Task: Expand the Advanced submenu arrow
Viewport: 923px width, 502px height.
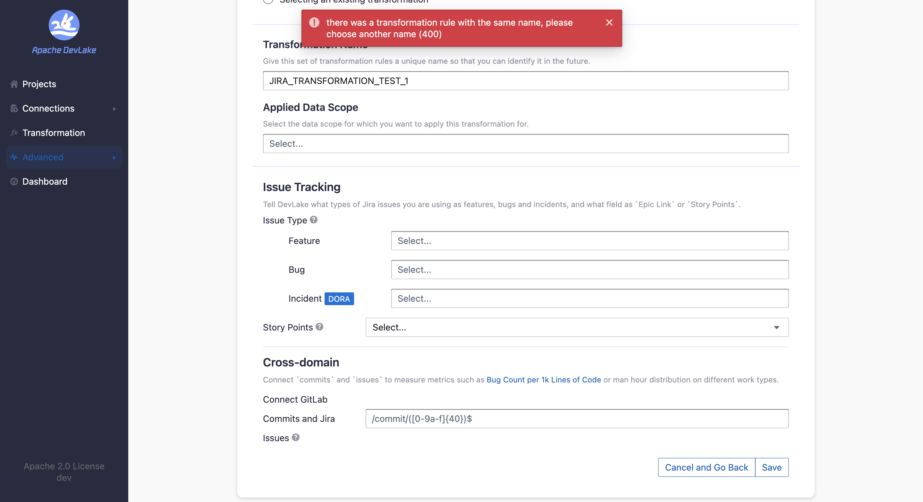Action: click(x=114, y=157)
